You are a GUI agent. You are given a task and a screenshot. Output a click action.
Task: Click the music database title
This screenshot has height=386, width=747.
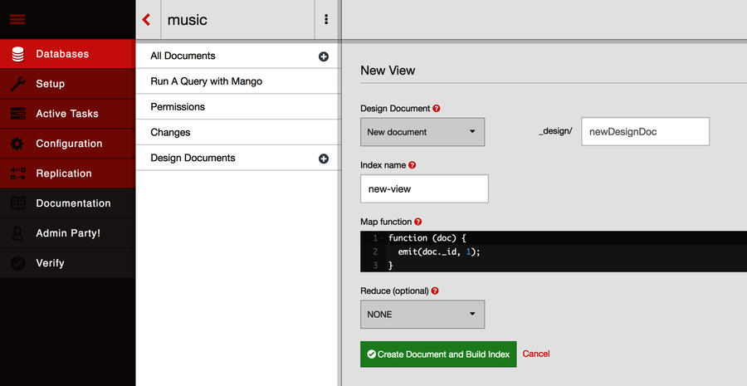click(188, 20)
